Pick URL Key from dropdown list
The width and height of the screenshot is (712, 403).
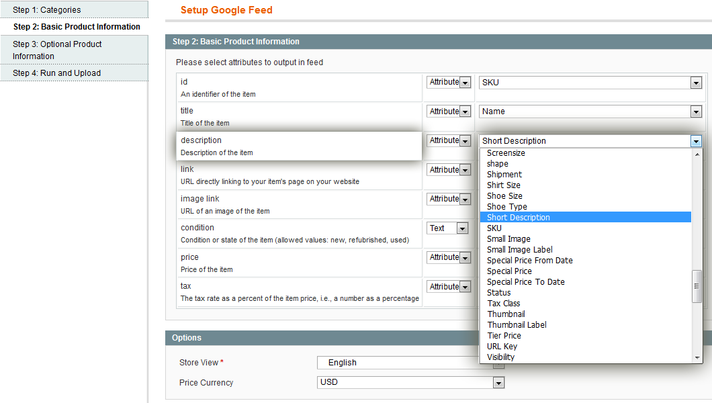pos(502,347)
